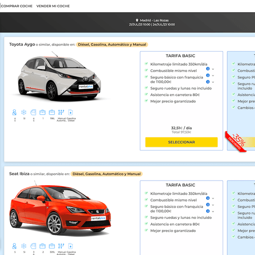
Task: Click the Toyota Aygo title
Action: click(22, 44)
